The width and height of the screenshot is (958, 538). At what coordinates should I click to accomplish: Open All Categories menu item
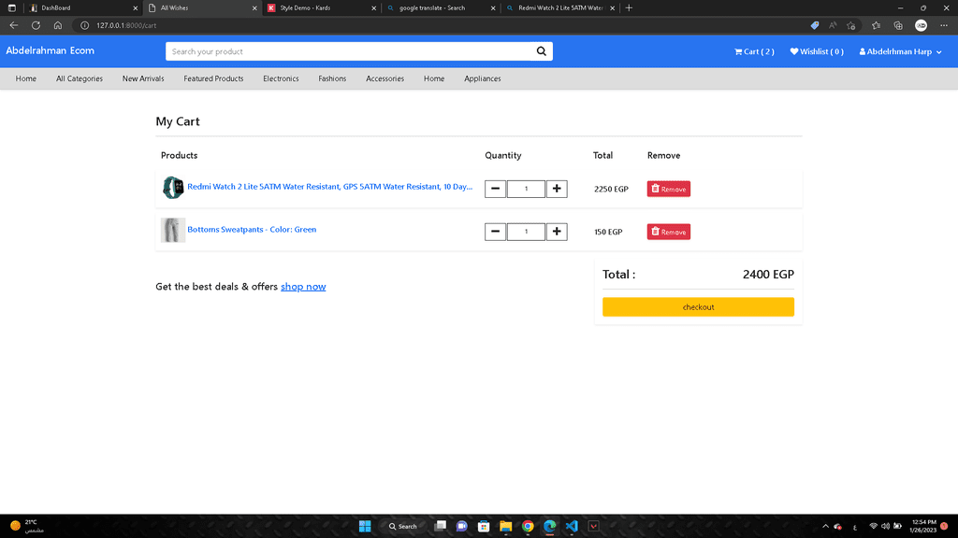point(80,78)
